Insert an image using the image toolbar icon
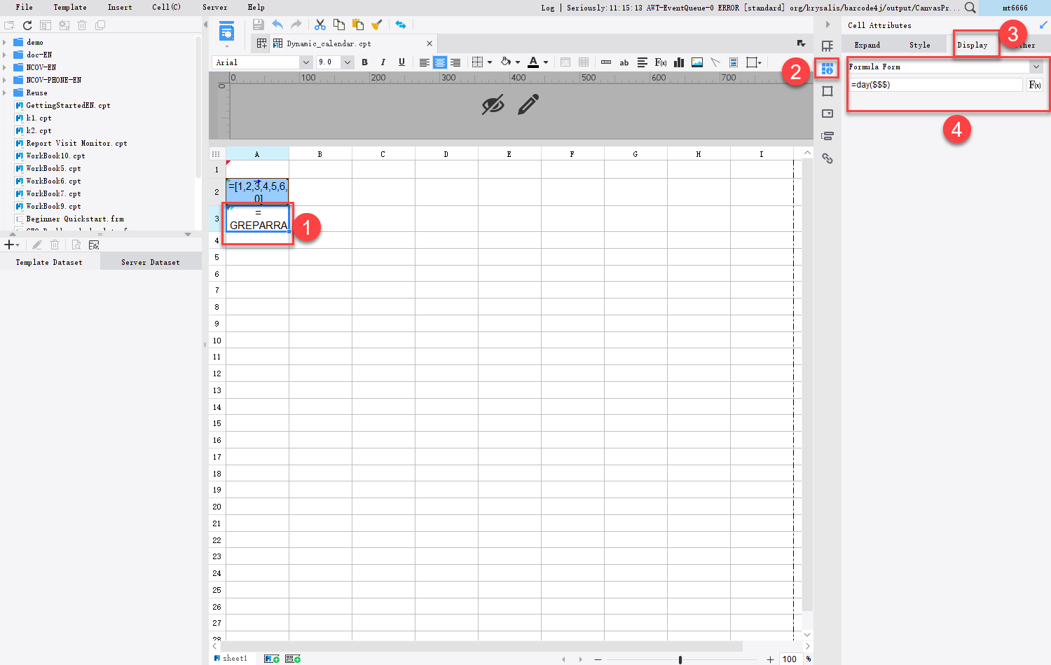This screenshot has height=665, width=1051. click(x=697, y=62)
